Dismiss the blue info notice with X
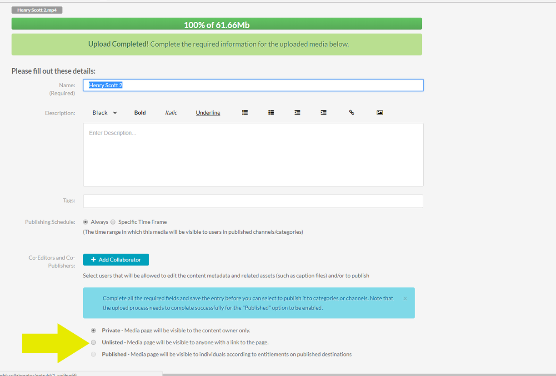The width and height of the screenshot is (556, 376). pos(405,299)
